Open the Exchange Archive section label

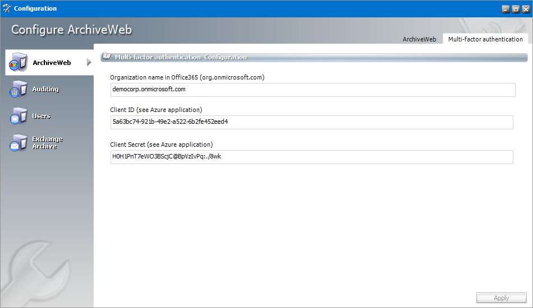(47, 143)
